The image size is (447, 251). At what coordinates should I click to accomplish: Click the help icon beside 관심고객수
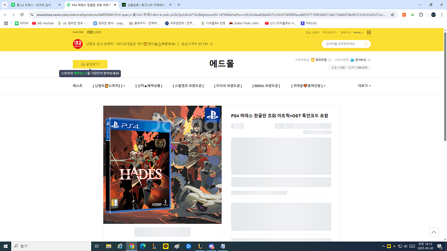pyautogui.click(x=211, y=44)
